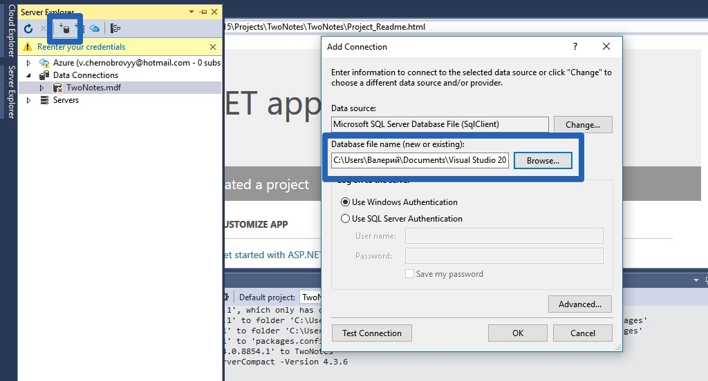This screenshot has height=381, width=708.
Task: Expand the Azure node
Action: click(28, 63)
